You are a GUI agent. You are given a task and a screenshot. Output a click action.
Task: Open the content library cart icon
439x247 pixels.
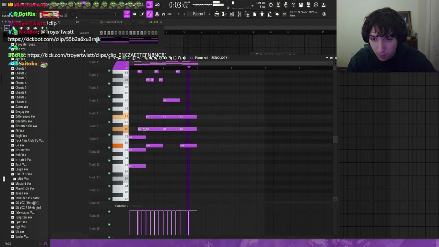[284, 14]
